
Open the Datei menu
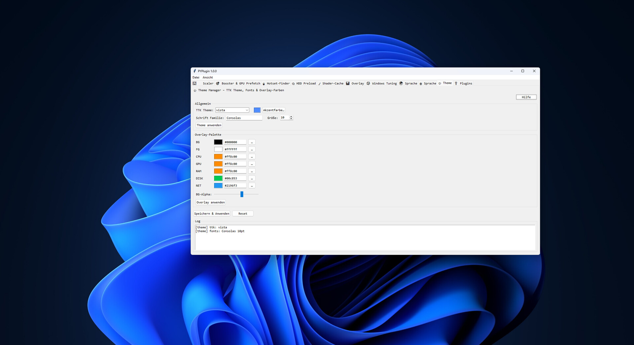point(195,77)
